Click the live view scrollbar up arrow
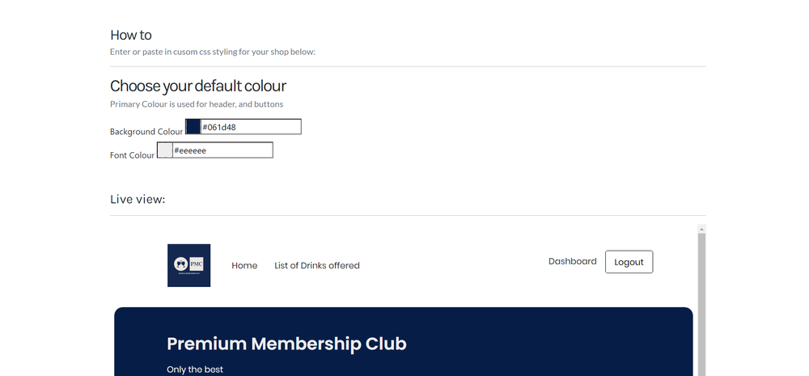 [701, 229]
